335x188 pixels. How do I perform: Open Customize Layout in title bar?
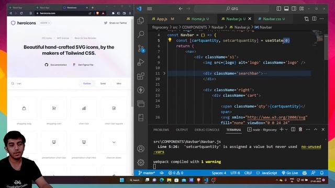coord(301,8)
